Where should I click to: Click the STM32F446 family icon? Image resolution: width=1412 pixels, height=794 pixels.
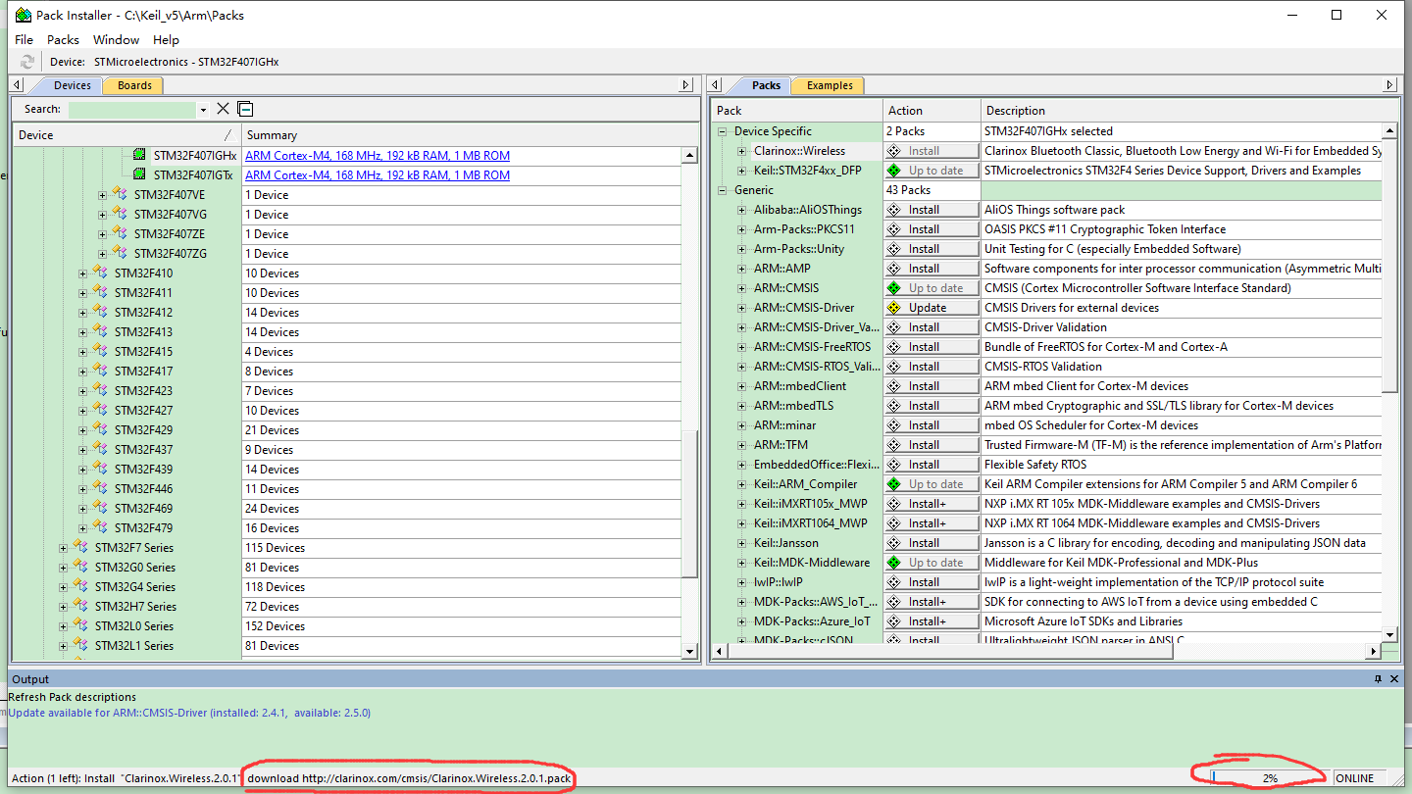[x=100, y=488]
